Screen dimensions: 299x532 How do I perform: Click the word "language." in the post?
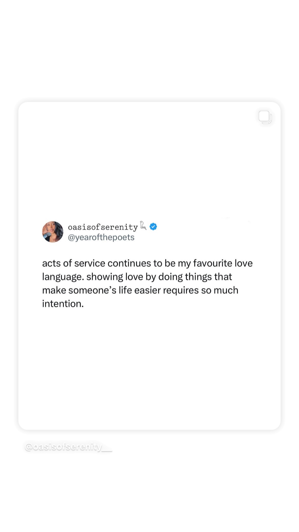(x=63, y=277)
